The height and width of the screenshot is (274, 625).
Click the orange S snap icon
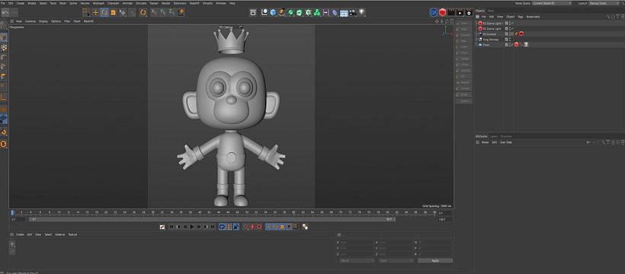click(3, 144)
